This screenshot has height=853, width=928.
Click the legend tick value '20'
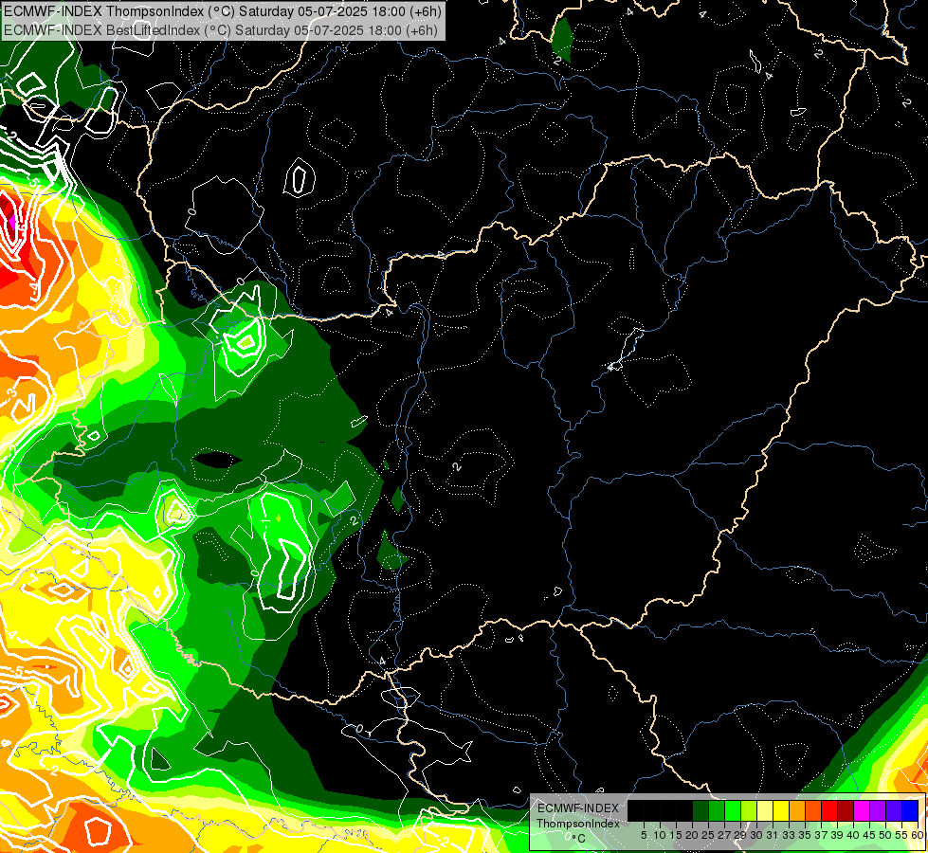tap(693, 835)
